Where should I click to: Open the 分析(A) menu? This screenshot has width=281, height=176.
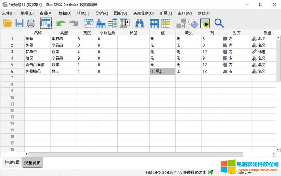(102, 13)
